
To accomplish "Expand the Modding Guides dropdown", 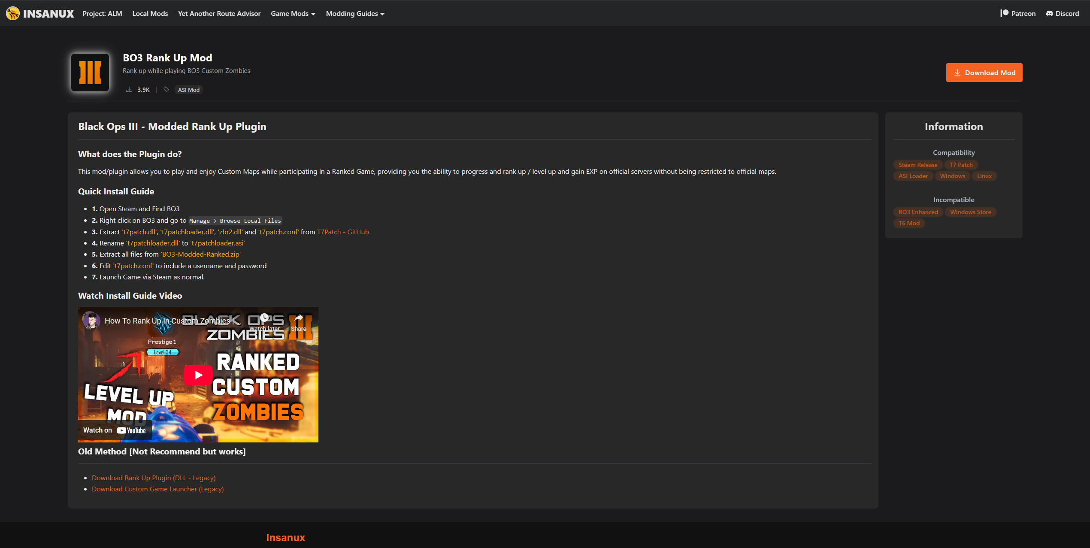I will click(x=355, y=13).
